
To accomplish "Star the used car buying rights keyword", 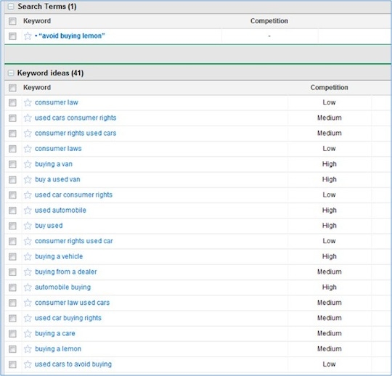I will click(x=28, y=318).
